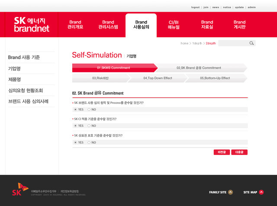Open the CI/BI 매뉴얼 menu

[x=174, y=25]
